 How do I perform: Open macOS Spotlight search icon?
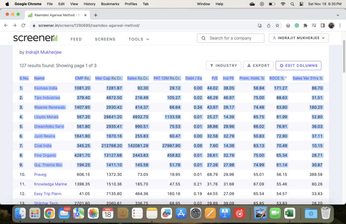coord(292,4)
